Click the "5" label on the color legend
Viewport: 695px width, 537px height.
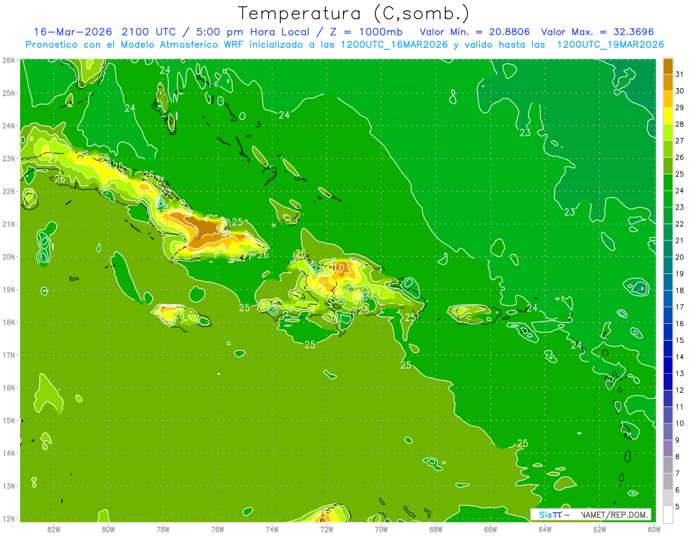pyautogui.click(x=678, y=506)
